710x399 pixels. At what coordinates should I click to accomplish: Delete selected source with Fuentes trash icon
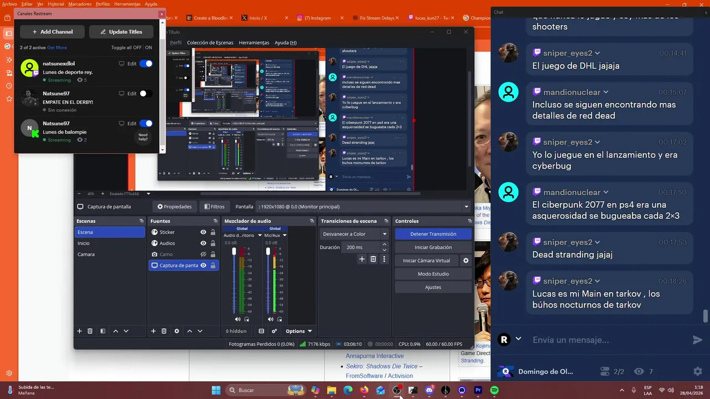coord(164,331)
